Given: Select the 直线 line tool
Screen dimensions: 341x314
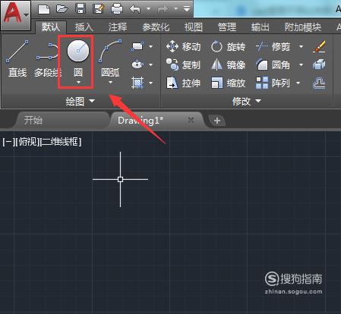Looking at the screenshot, I should tap(17, 58).
